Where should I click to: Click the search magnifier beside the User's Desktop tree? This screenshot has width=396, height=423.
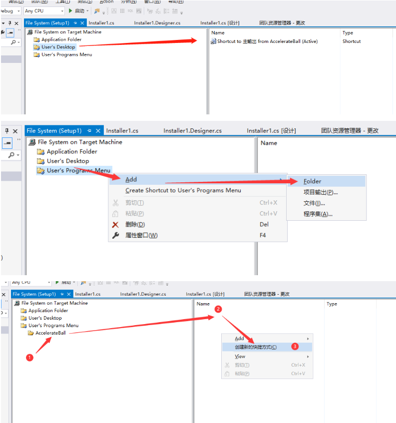click(x=13, y=42)
